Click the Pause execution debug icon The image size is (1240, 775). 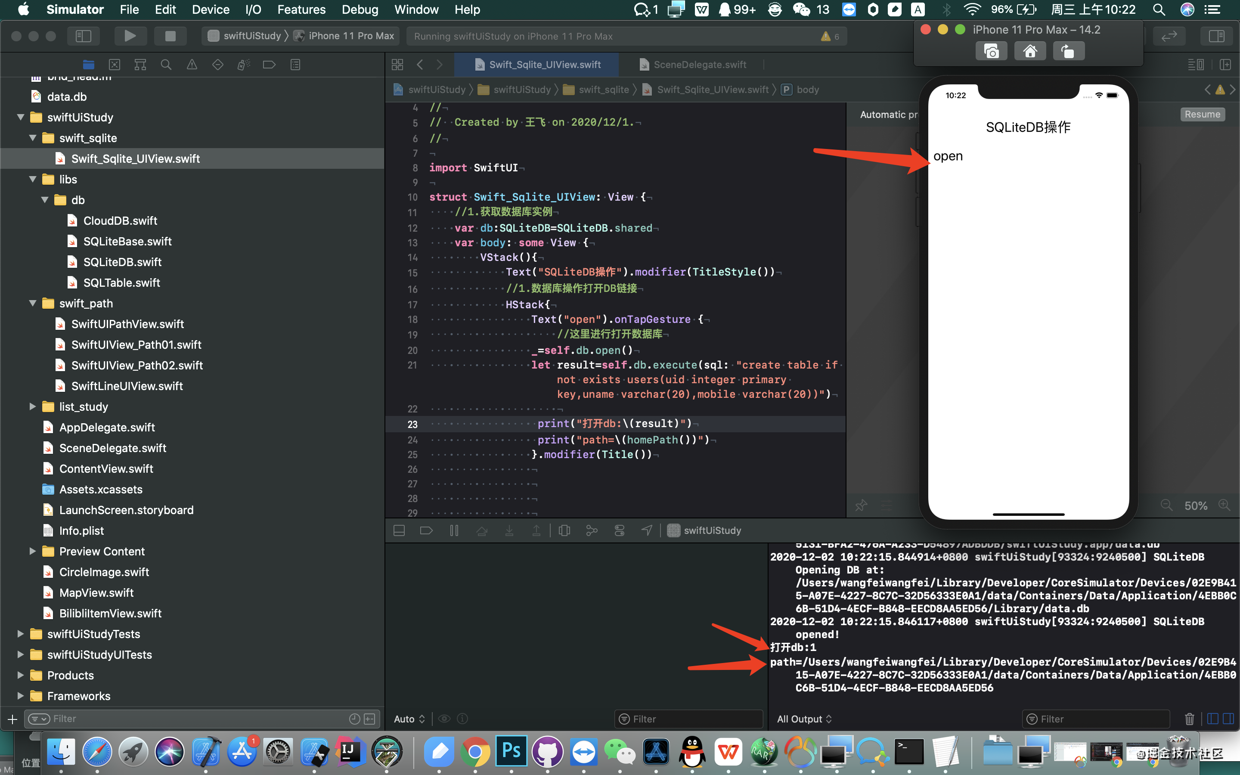tap(454, 530)
